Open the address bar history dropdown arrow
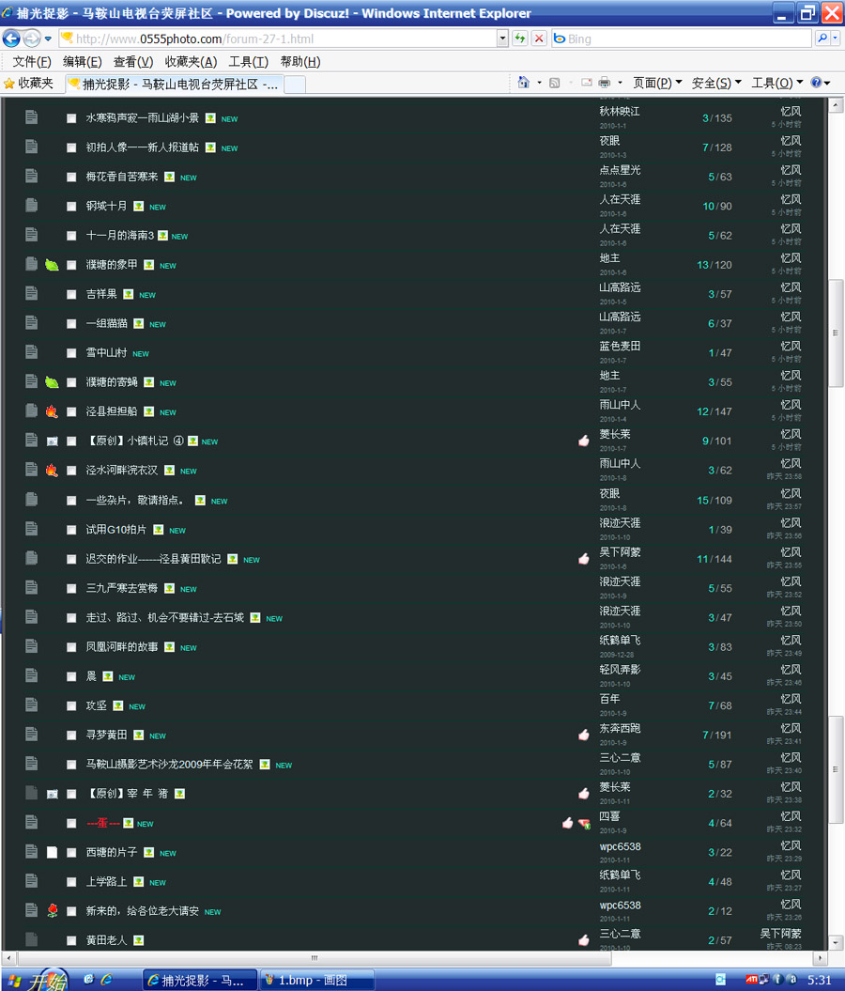Screen dimensions: 845x991 502,39
